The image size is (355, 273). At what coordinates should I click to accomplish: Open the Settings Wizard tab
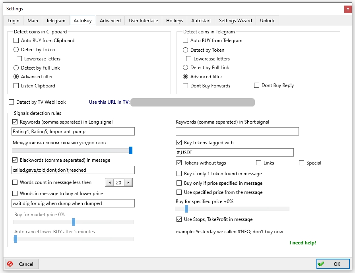point(235,21)
